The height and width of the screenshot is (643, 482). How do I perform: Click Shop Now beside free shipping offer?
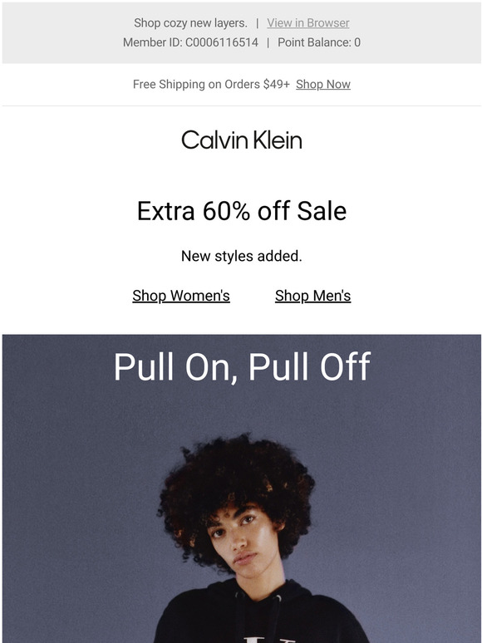tap(322, 84)
